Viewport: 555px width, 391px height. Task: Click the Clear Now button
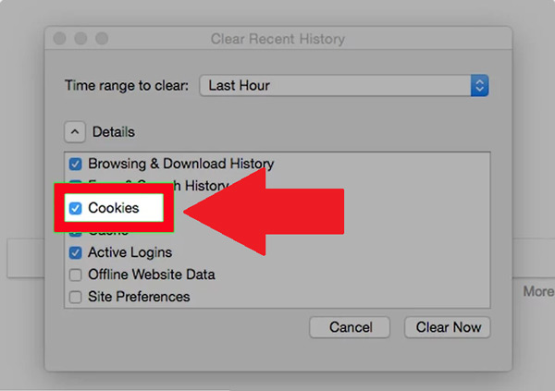pos(448,327)
